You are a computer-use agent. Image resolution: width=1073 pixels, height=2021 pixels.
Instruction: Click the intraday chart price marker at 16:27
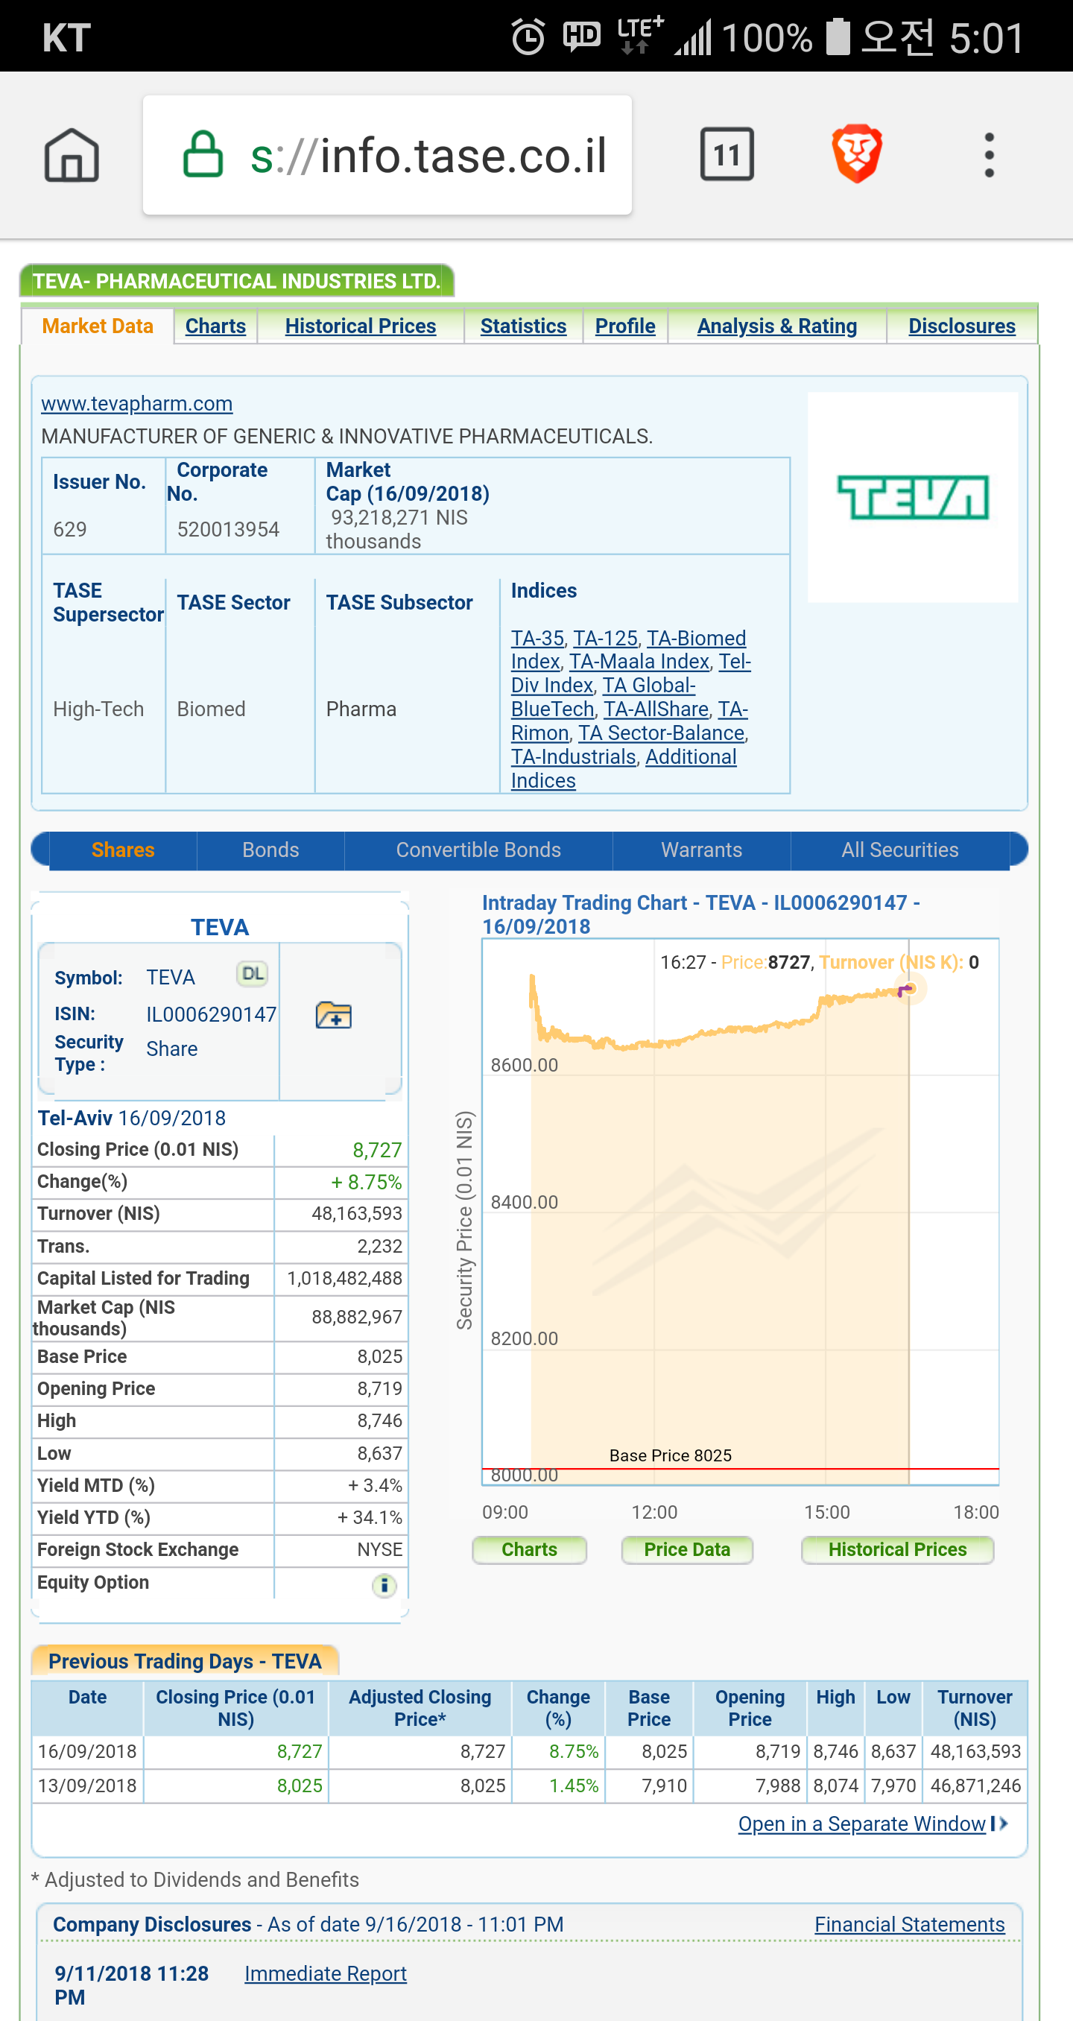[908, 989]
